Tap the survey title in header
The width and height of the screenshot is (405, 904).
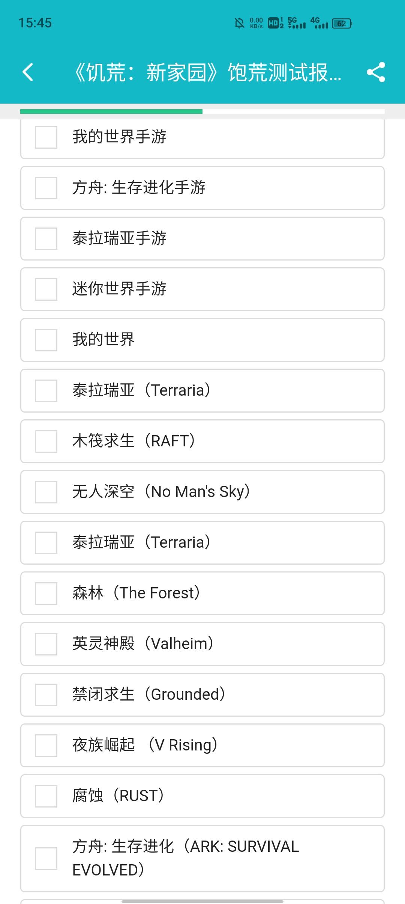(x=207, y=72)
